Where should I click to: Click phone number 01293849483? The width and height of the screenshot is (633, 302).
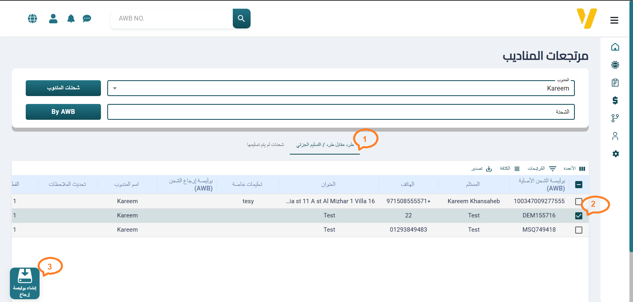tap(409, 230)
